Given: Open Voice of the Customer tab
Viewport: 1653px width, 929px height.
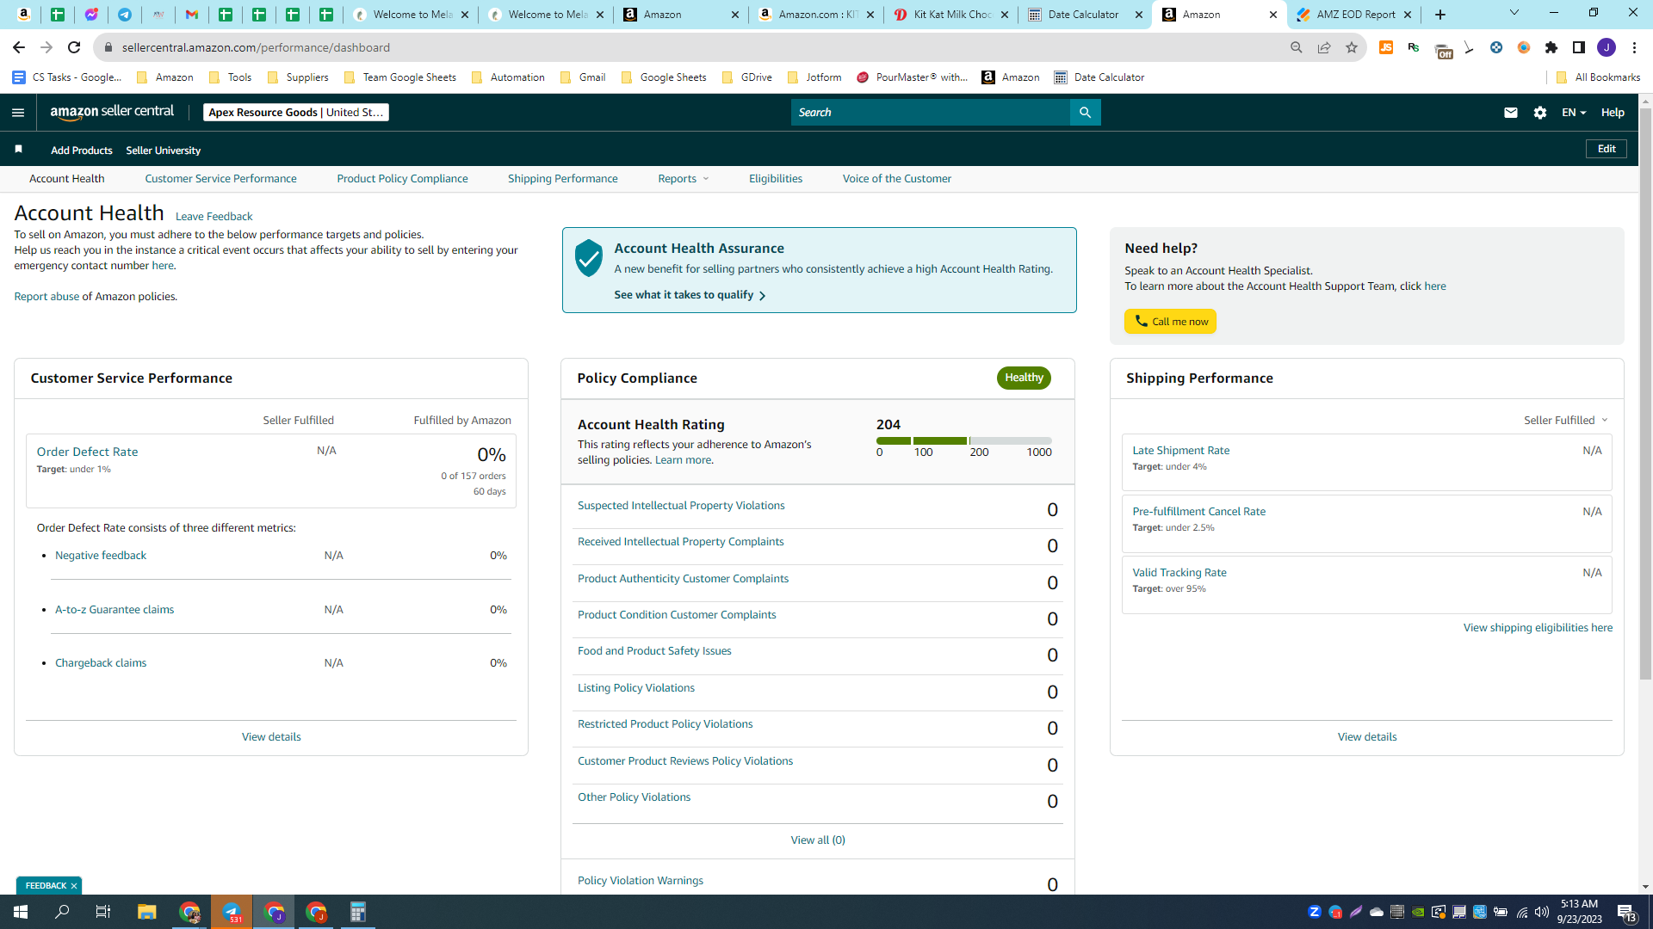Looking at the screenshot, I should (x=896, y=179).
